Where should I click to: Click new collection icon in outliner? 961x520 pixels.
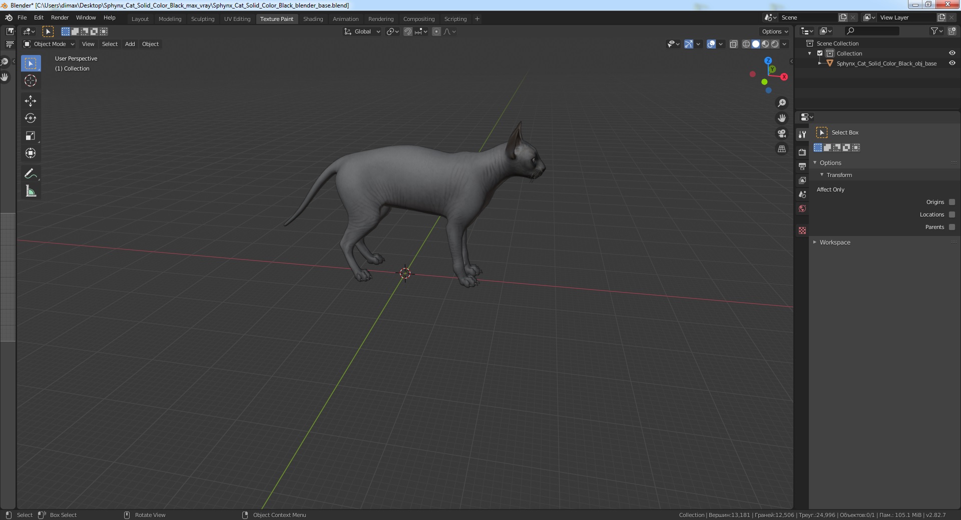pos(952,31)
